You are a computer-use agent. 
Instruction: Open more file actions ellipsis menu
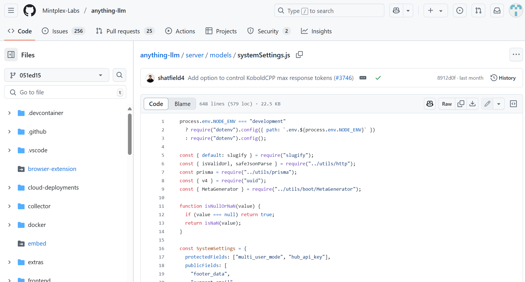tap(516, 55)
